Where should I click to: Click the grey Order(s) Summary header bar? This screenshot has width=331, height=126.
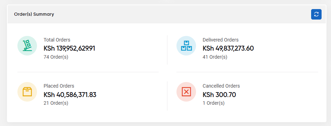click(x=167, y=14)
